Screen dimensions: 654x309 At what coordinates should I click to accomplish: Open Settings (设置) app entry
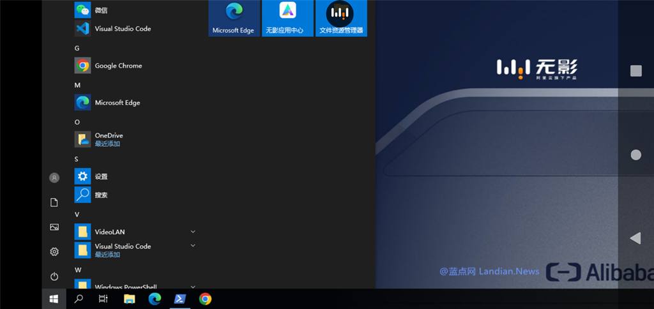point(135,176)
